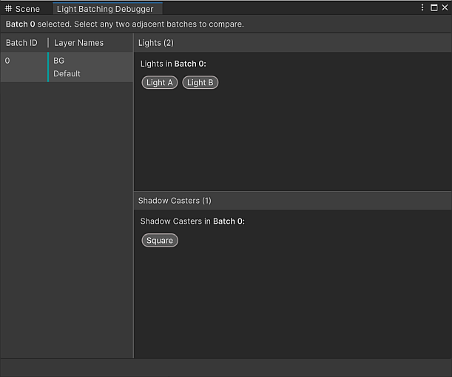Select the Light Batching Debugger tab
Image resolution: width=452 pixels, height=377 pixels.
pyautogui.click(x=105, y=9)
